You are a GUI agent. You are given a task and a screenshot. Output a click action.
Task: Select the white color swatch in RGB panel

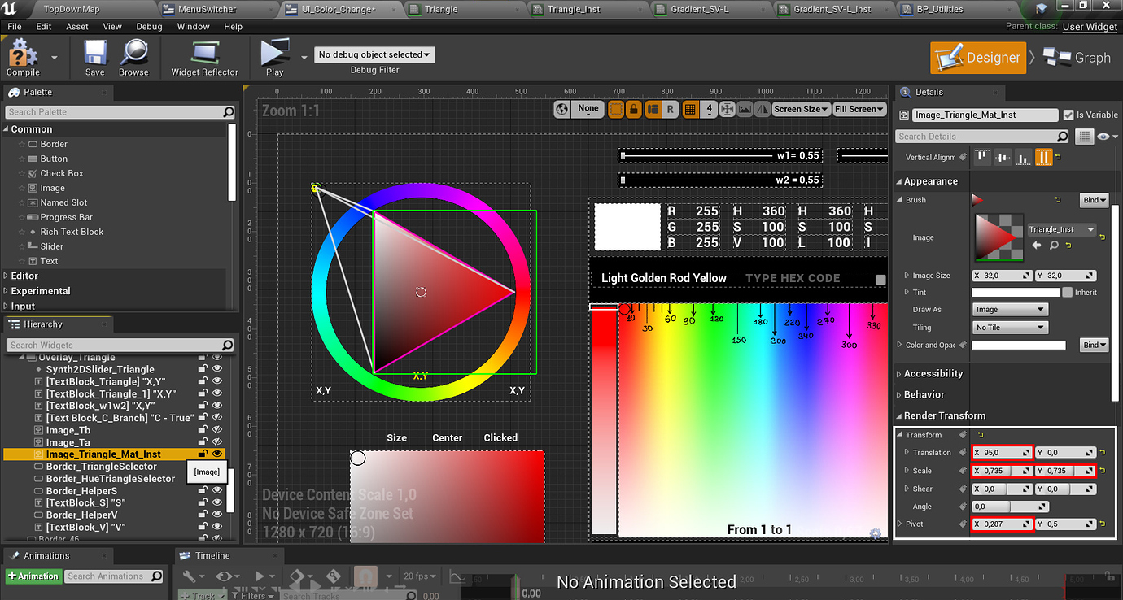click(627, 227)
